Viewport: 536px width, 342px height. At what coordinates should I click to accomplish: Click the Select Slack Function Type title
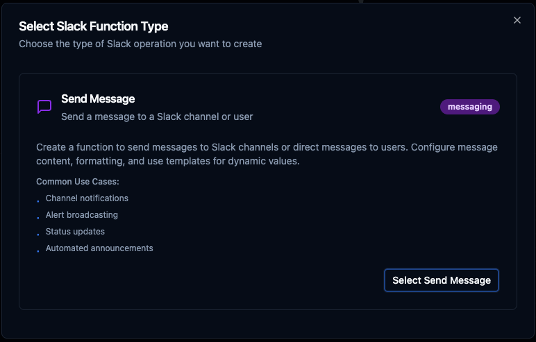[x=93, y=26]
